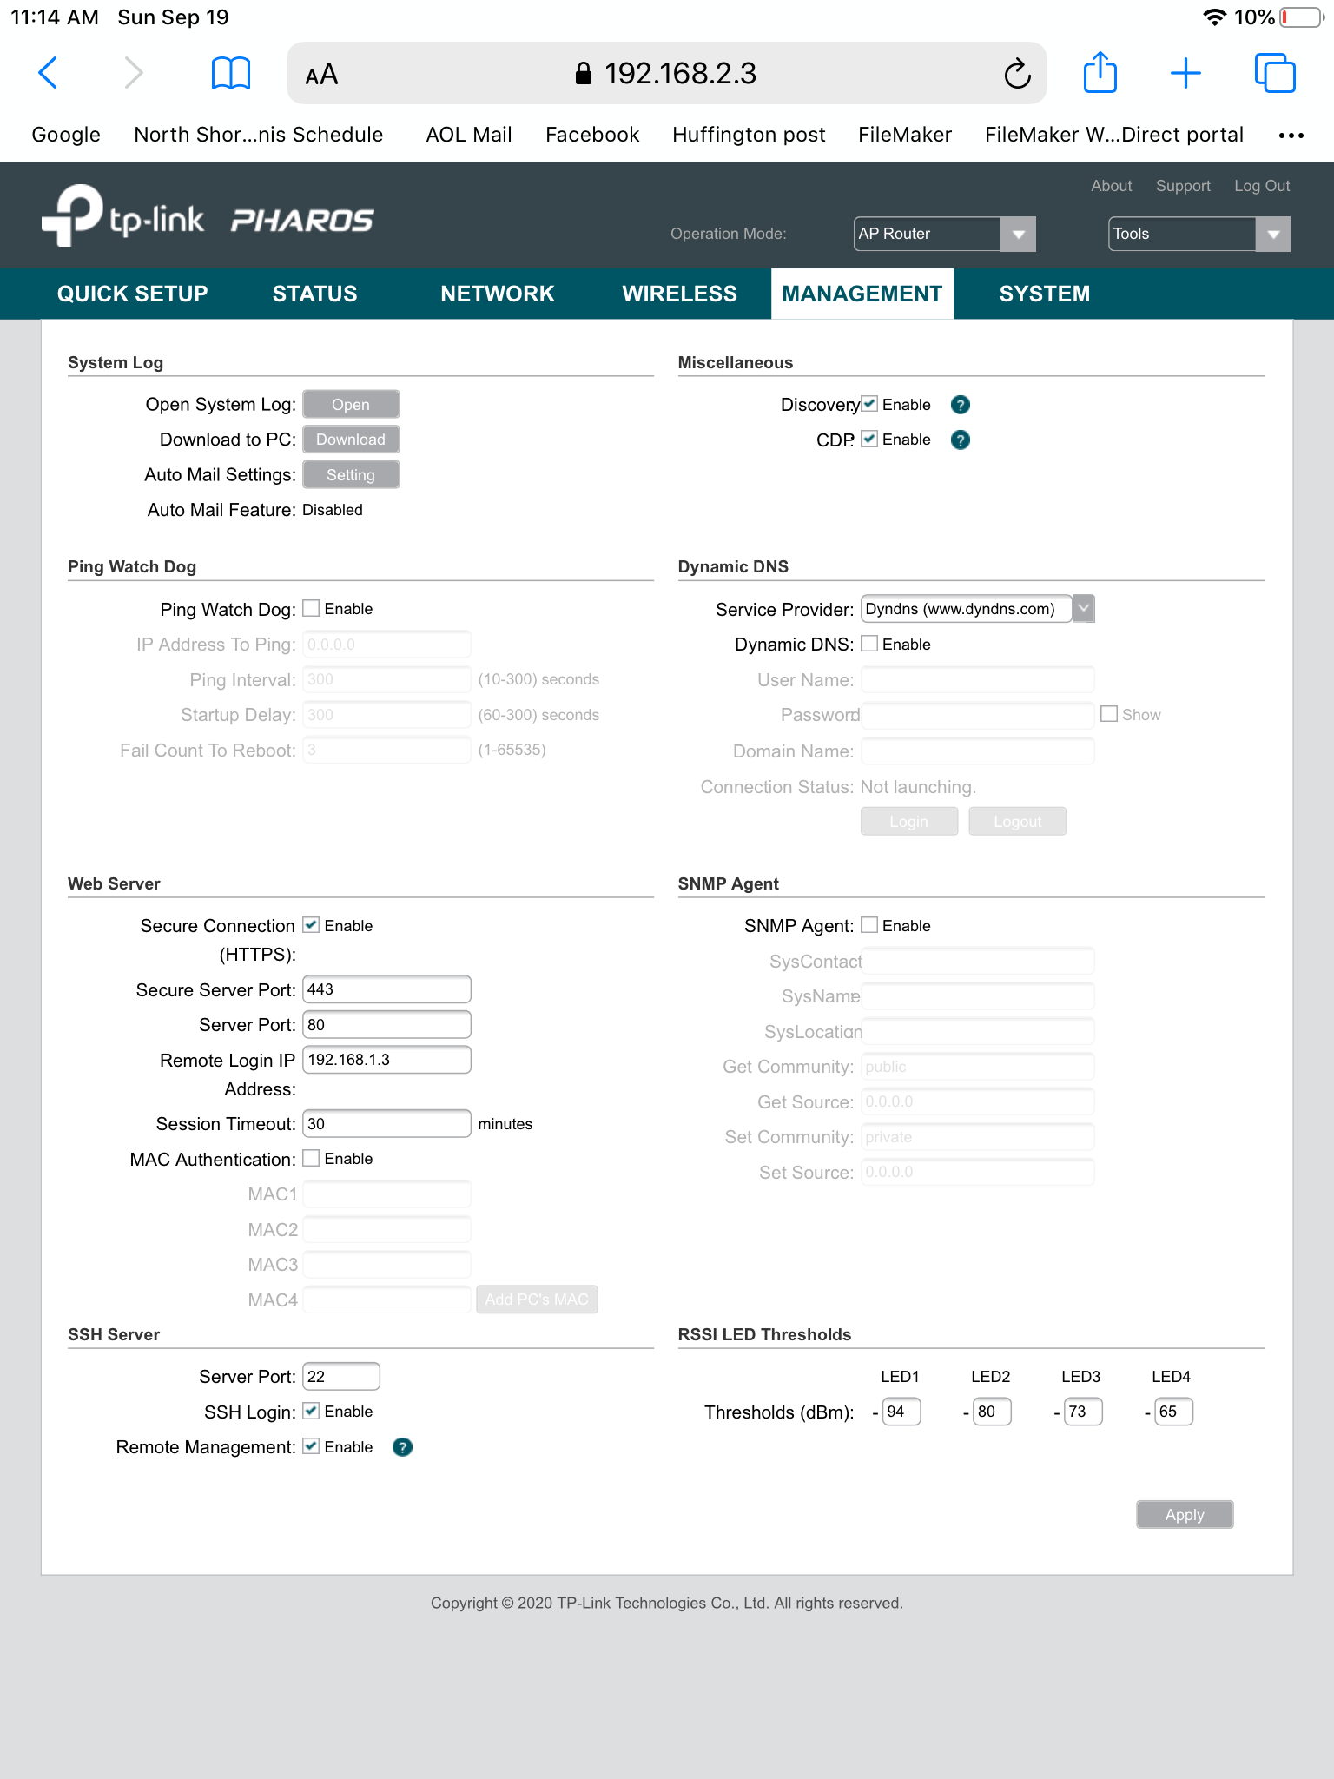The width and height of the screenshot is (1334, 1779).
Task: Open the FileMaker bookmark
Action: 905,135
